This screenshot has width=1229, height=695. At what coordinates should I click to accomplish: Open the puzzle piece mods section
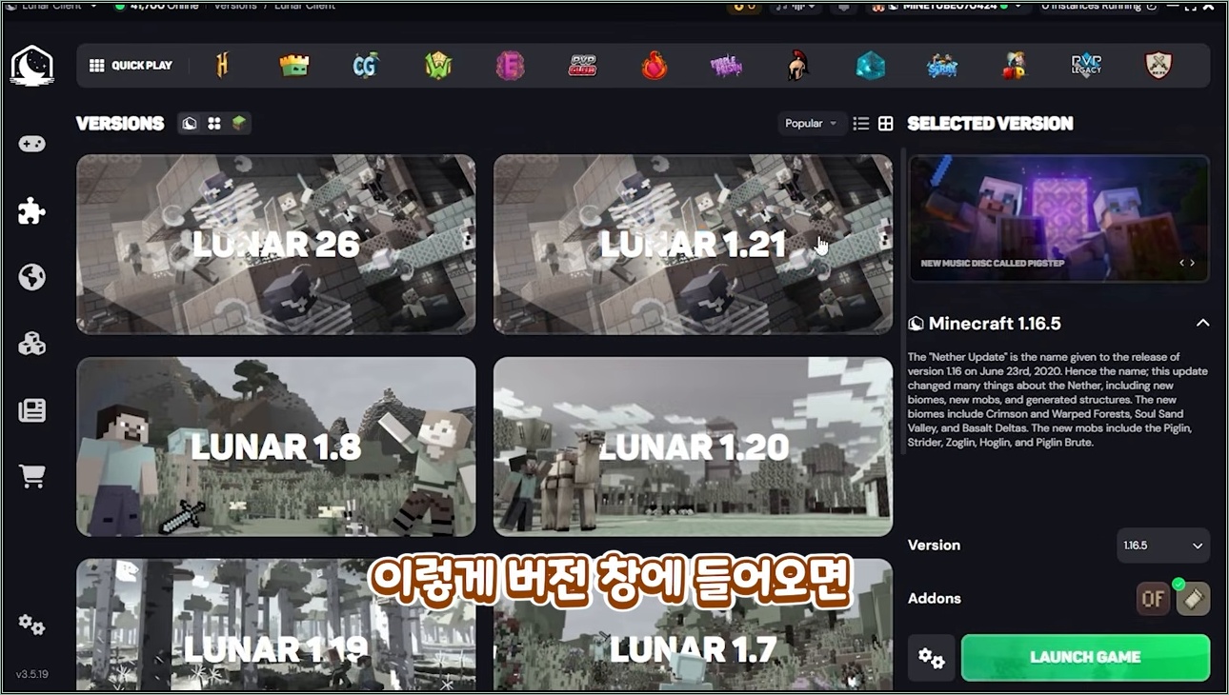(x=31, y=210)
